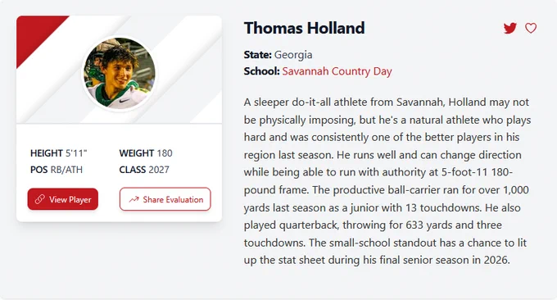Click the Georgia state value
557x300 pixels.
pyautogui.click(x=293, y=55)
